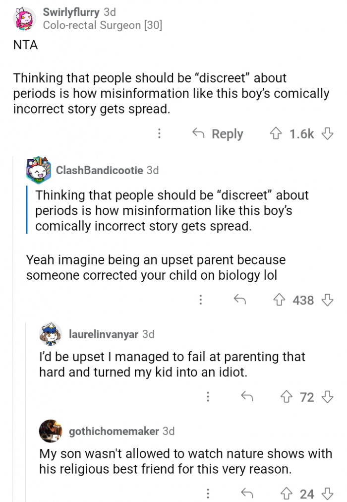Open three-dot menu on ClashBandicootie's comment

pyautogui.click(x=201, y=300)
